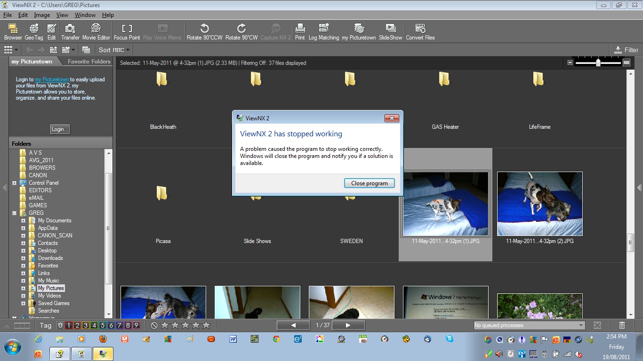Apply green tag label 4
This screenshot has width=643, height=361.
pos(94,325)
